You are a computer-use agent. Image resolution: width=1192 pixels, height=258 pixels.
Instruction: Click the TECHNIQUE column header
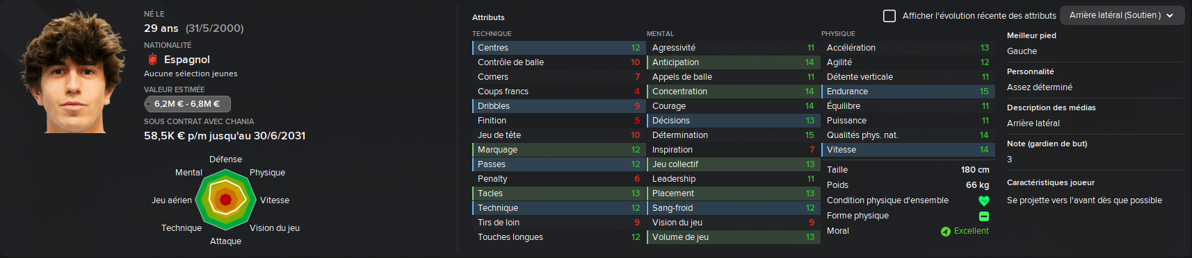pyautogui.click(x=492, y=34)
